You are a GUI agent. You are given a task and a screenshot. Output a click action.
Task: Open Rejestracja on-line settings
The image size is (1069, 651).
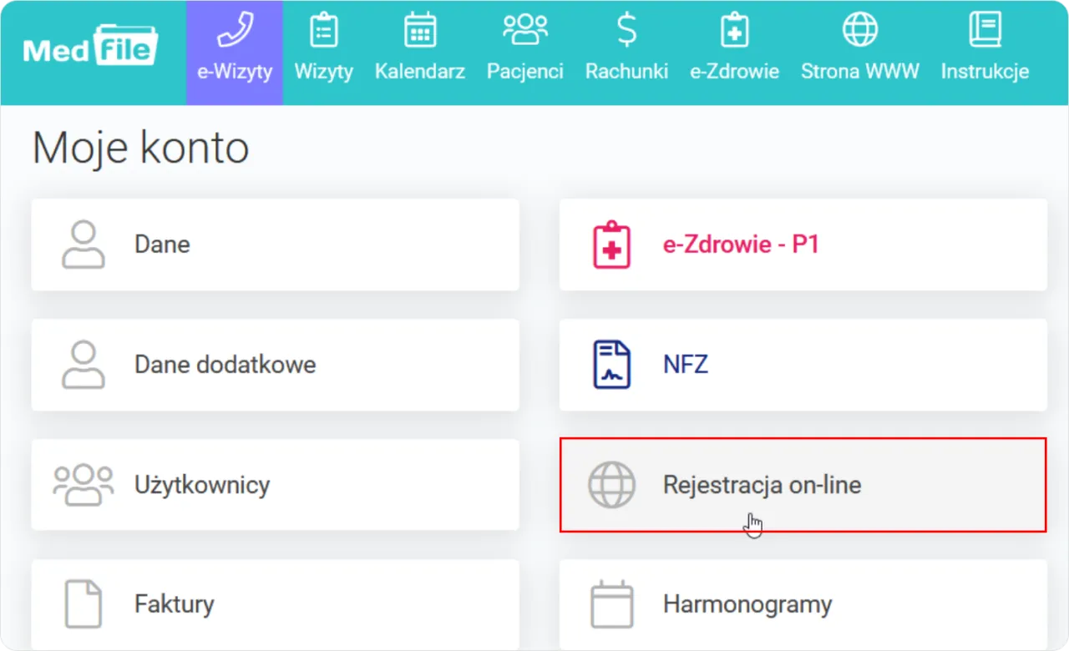(x=802, y=485)
